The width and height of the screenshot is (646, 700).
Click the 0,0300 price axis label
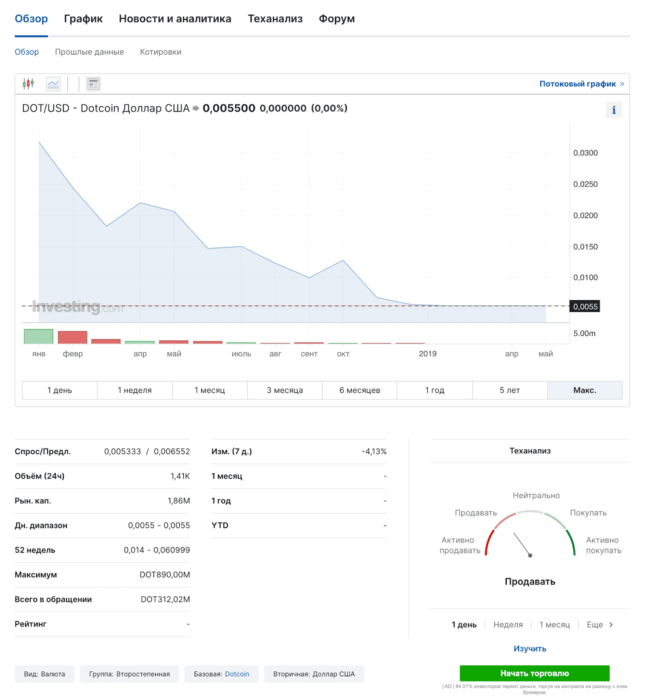click(585, 153)
